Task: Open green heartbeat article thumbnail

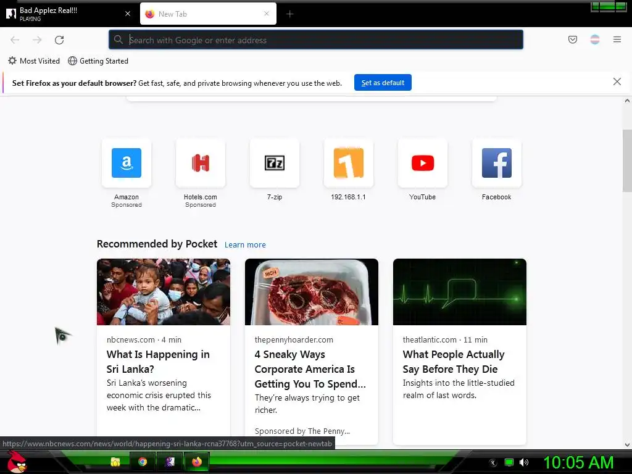Action: 459,292
